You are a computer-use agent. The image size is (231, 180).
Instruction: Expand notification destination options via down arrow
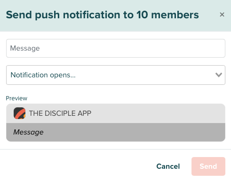(219, 75)
